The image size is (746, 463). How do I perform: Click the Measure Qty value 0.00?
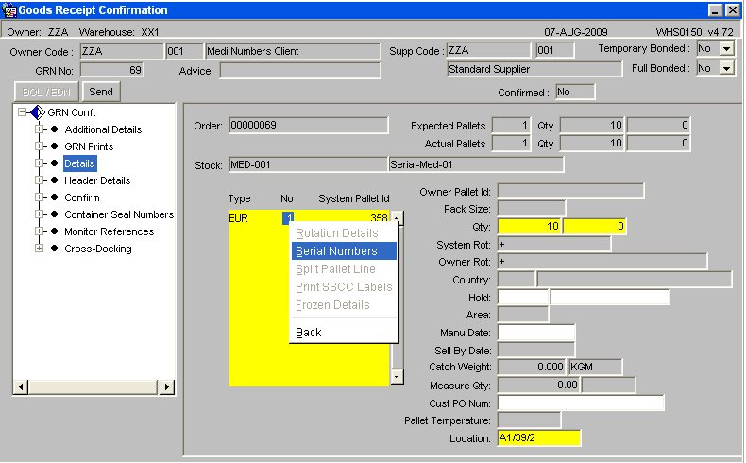[538, 385]
